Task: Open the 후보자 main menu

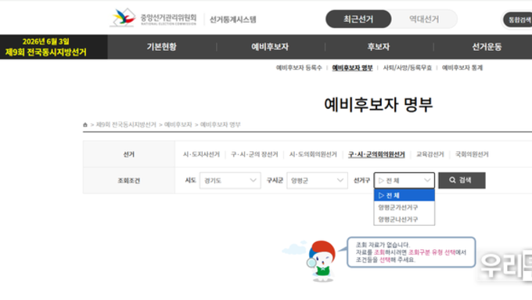Action: [379, 46]
